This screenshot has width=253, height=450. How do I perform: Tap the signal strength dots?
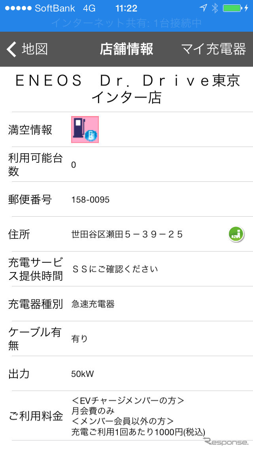click(18, 8)
